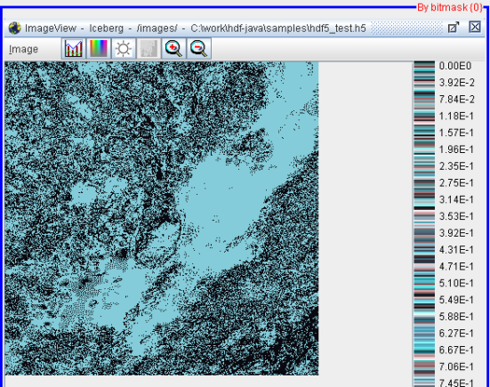Screen dimensions: 490x387
Task: Pick the black band above 3.53E-1 label
Action: click(424, 208)
